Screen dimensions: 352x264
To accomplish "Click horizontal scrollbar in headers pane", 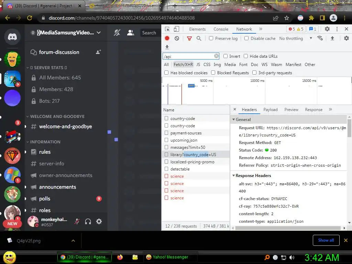I will (288, 228).
